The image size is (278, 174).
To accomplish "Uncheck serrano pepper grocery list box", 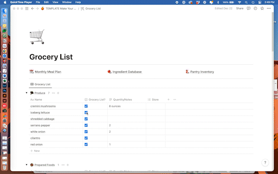I will (86, 125).
